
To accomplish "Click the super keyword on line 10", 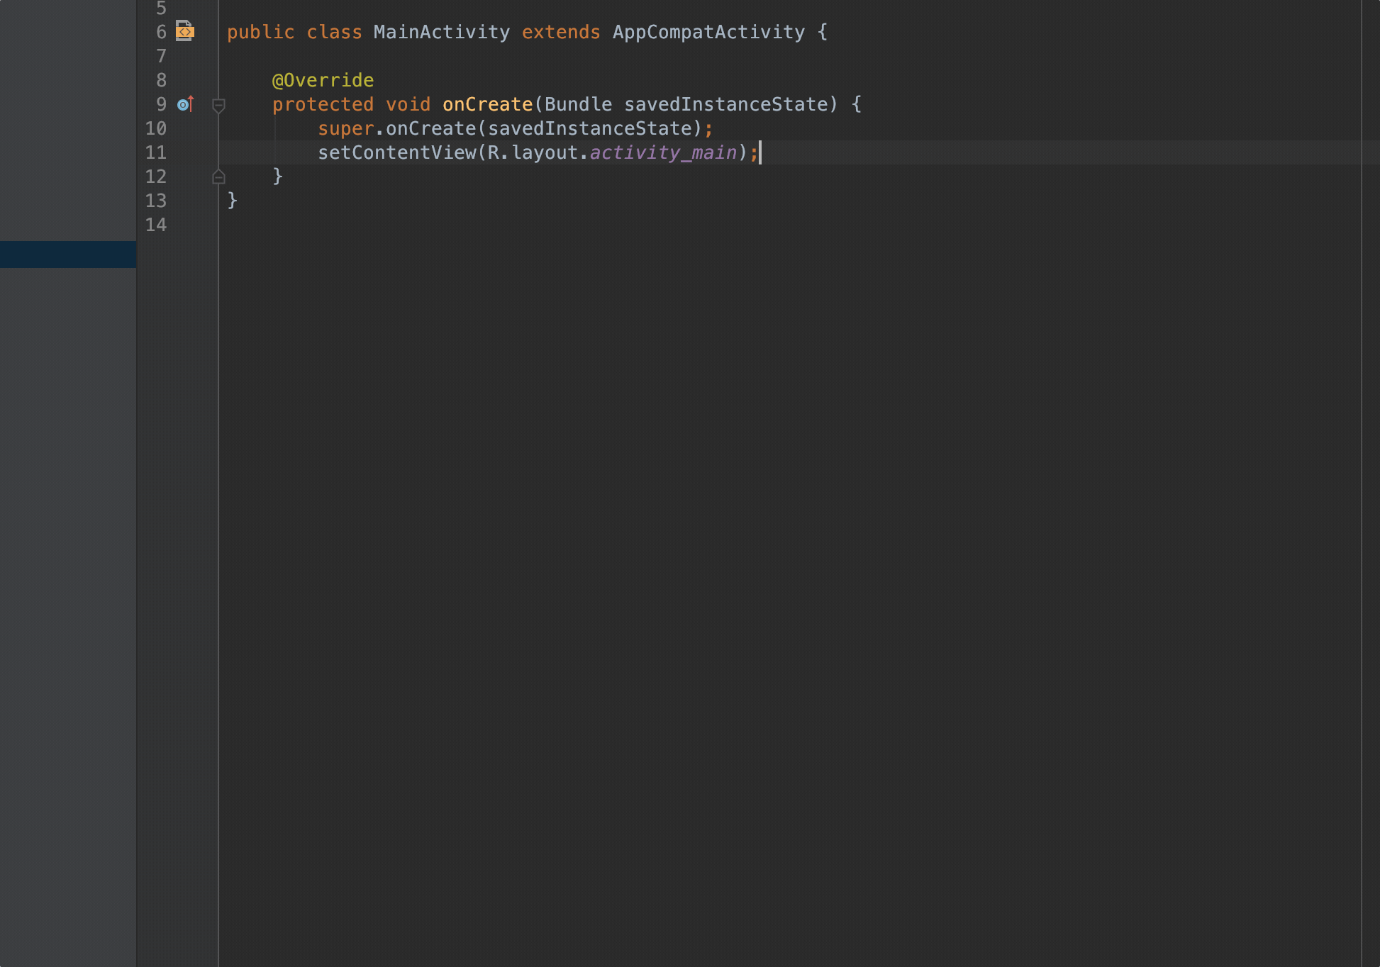I will click(x=345, y=128).
